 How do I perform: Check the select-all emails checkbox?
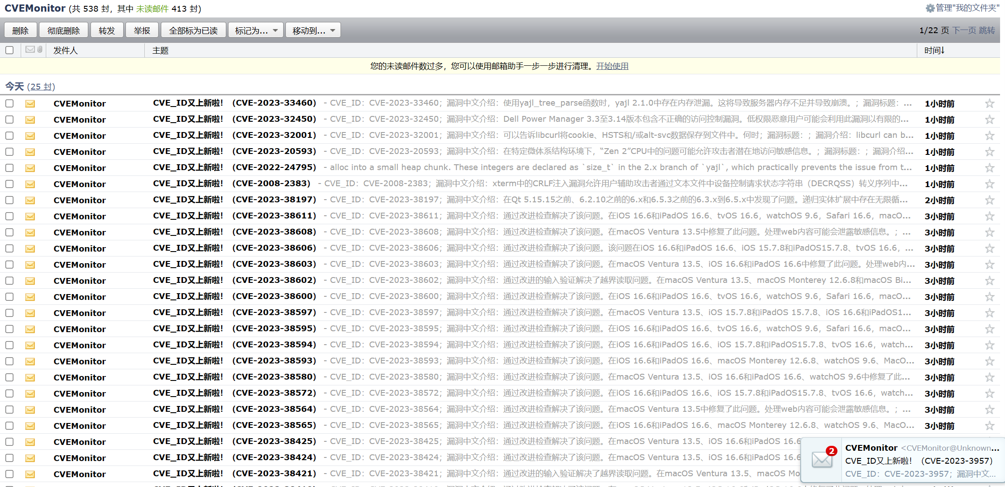9,50
